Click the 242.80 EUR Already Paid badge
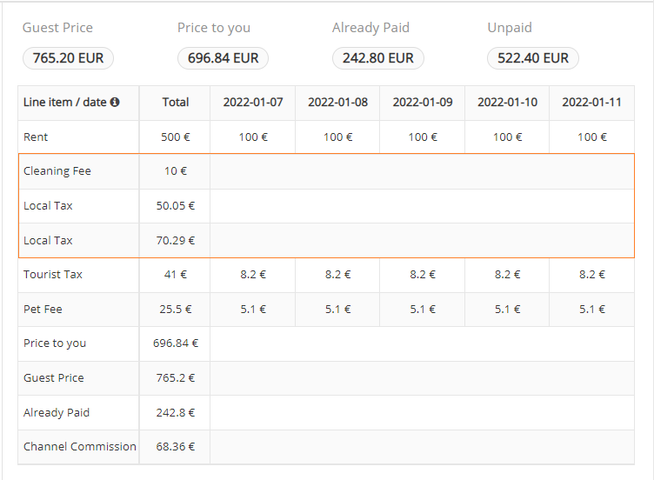 click(x=377, y=58)
